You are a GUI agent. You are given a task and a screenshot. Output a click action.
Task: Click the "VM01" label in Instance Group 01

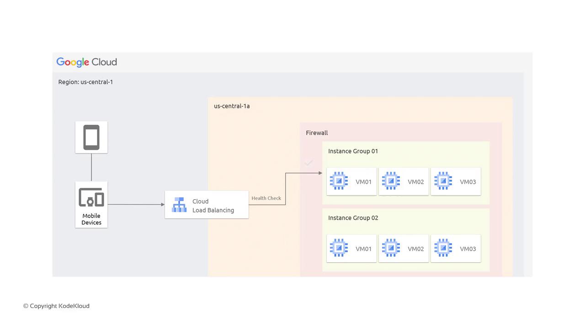pos(363,182)
